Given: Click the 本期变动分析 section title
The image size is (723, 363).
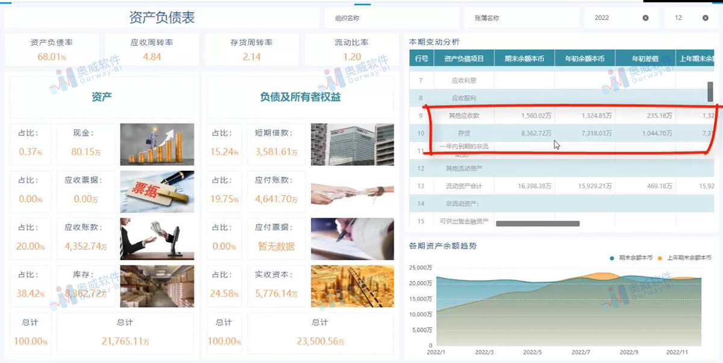Looking at the screenshot, I should 434,42.
